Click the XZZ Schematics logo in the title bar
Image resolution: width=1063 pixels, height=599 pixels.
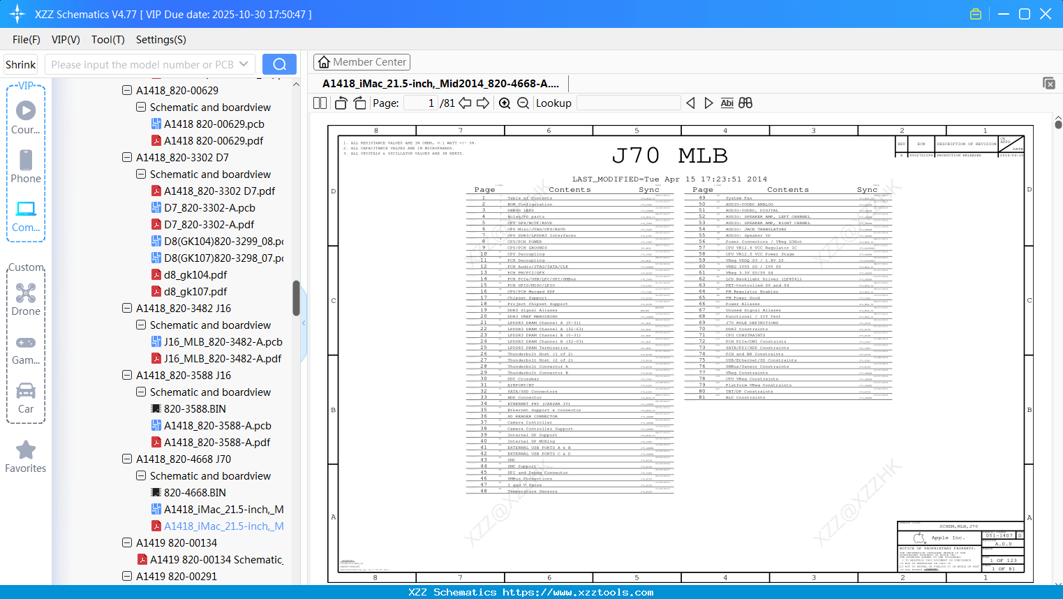(x=17, y=14)
